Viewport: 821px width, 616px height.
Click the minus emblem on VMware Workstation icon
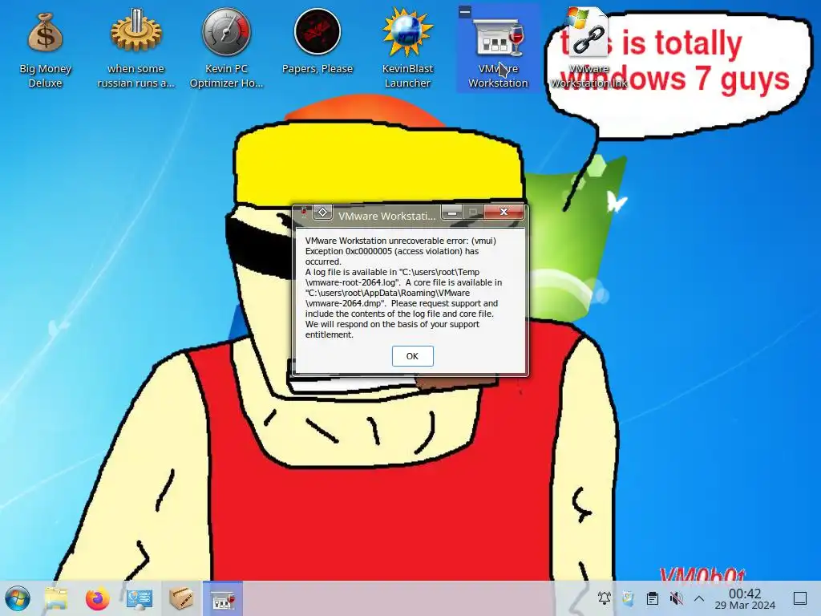click(x=465, y=11)
